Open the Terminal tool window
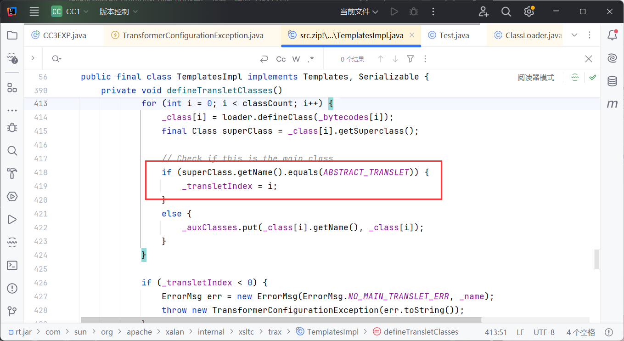Viewport: 624px width, 341px height. [x=12, y=265]
